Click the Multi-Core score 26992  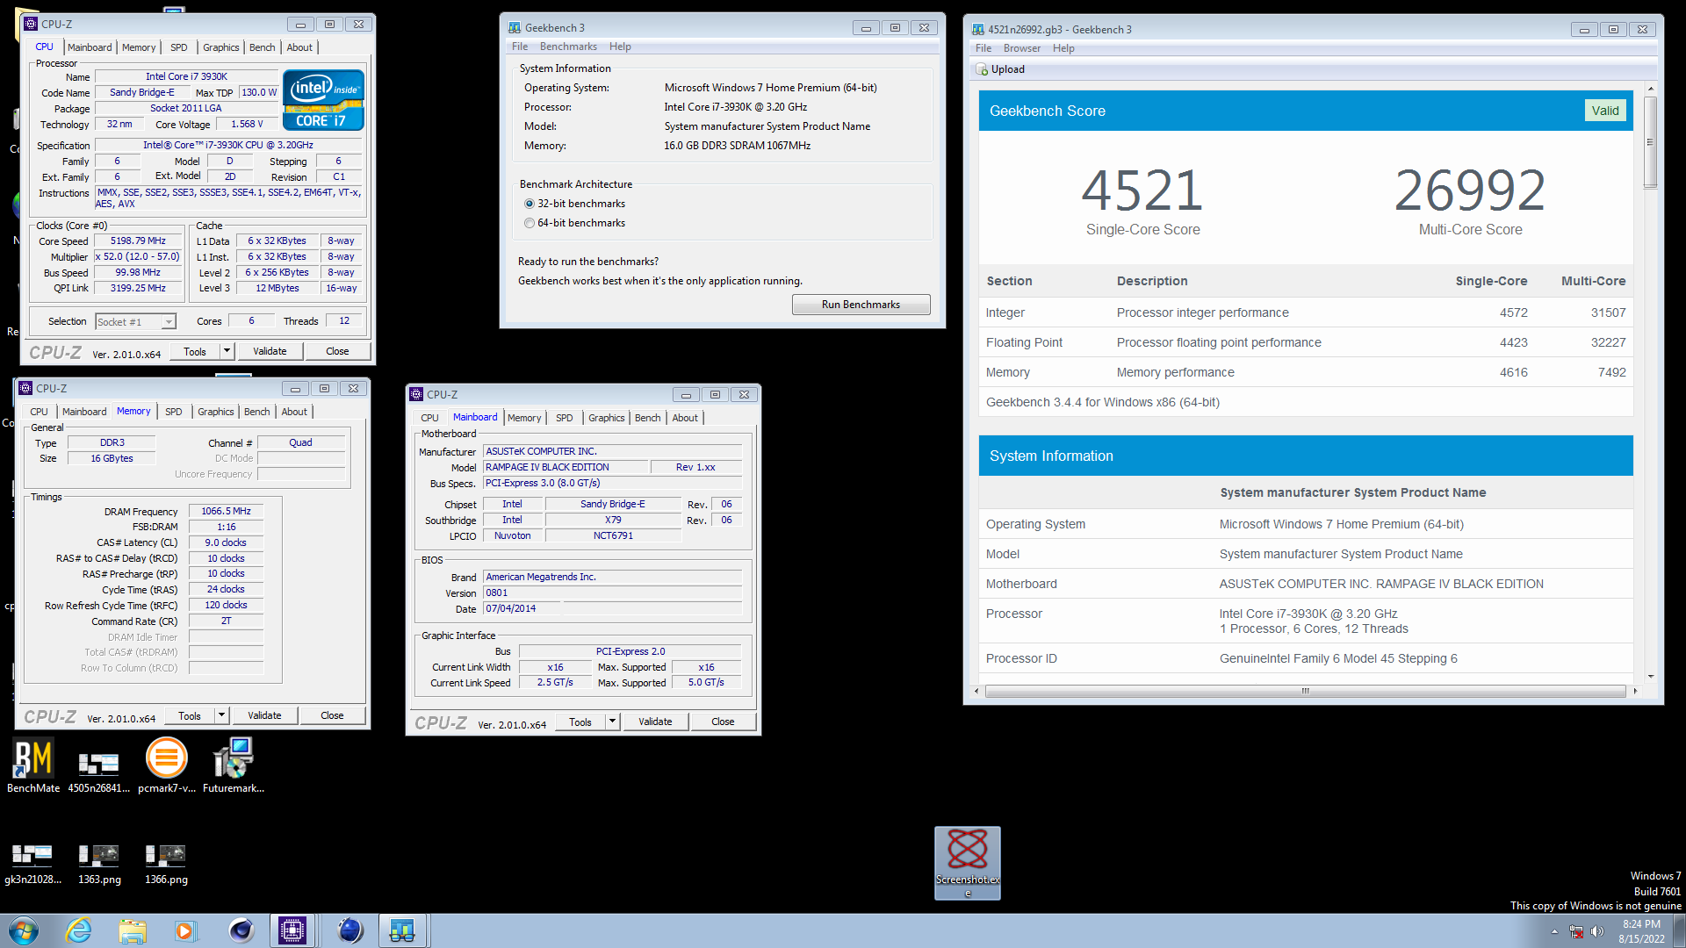point(1470,190)
